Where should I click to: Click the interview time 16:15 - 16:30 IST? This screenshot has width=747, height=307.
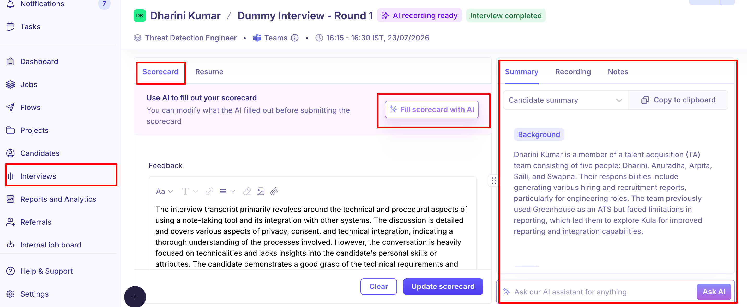tap(378, 38)
